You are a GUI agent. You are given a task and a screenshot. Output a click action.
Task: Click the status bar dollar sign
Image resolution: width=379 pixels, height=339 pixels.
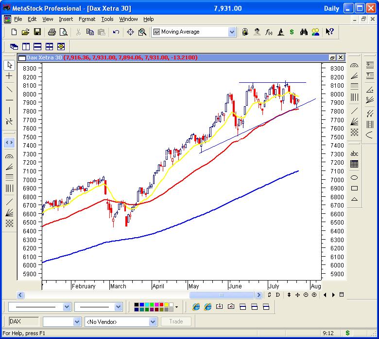(x=347, y=333)
